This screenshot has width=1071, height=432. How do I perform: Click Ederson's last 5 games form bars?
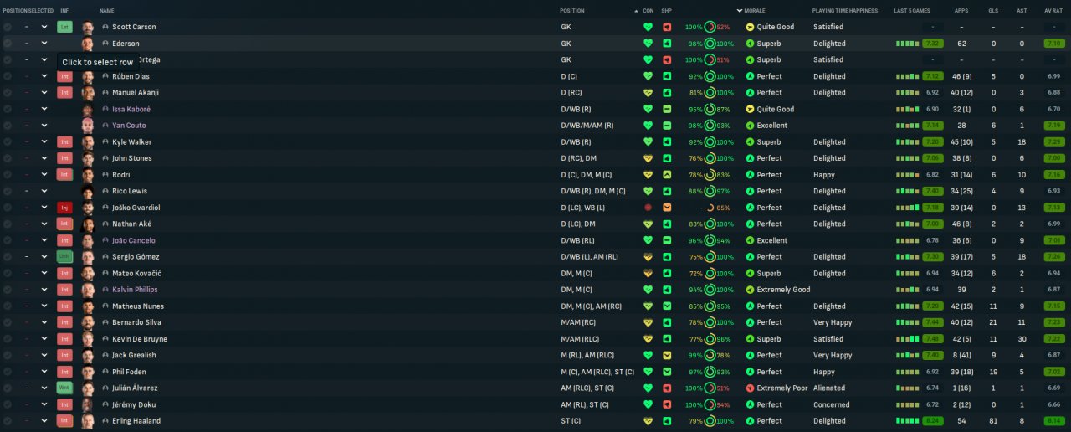907,44
